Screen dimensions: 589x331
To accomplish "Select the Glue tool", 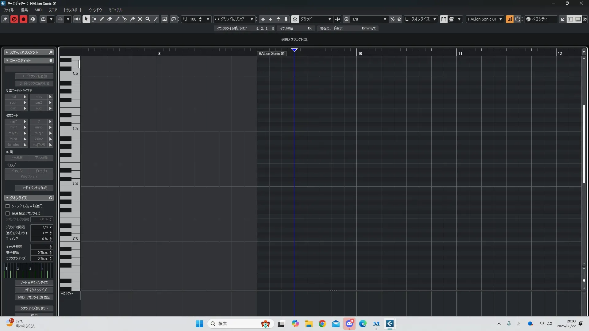I will (133, 19).
